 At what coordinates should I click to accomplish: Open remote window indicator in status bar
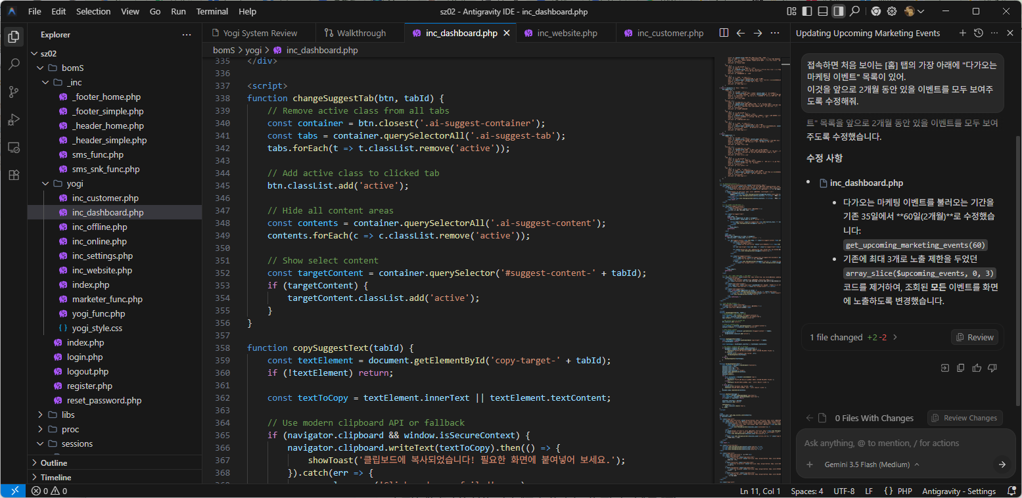click(x=13, y=491)
